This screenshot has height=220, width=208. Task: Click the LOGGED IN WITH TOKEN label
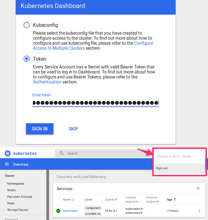tap(173, 157)
